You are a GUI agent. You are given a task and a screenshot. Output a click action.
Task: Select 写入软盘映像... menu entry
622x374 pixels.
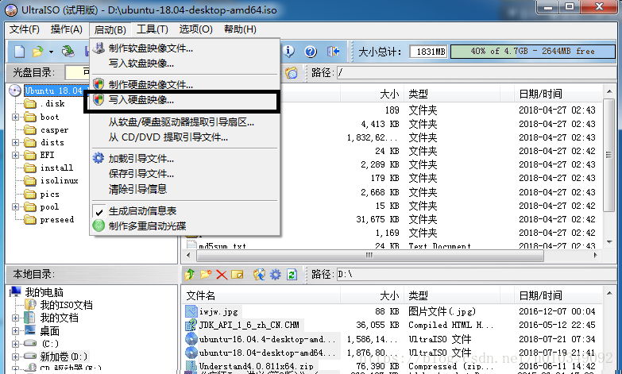tap(185, 64)
